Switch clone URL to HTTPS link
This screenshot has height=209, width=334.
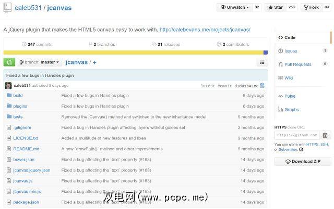(x=312, y=145)
